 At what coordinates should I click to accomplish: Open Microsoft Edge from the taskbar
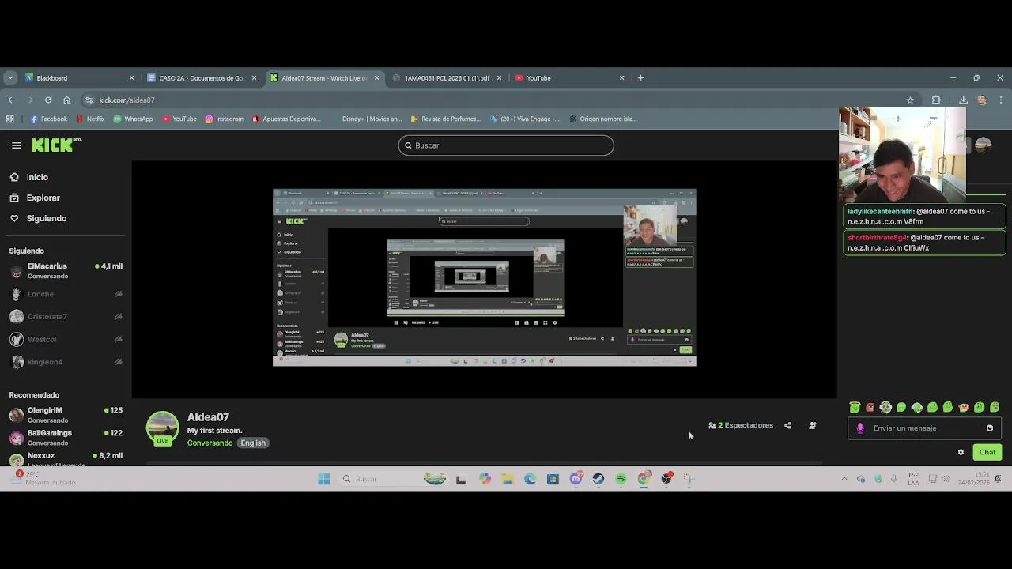pyautogui.click(x=530, y=479)
